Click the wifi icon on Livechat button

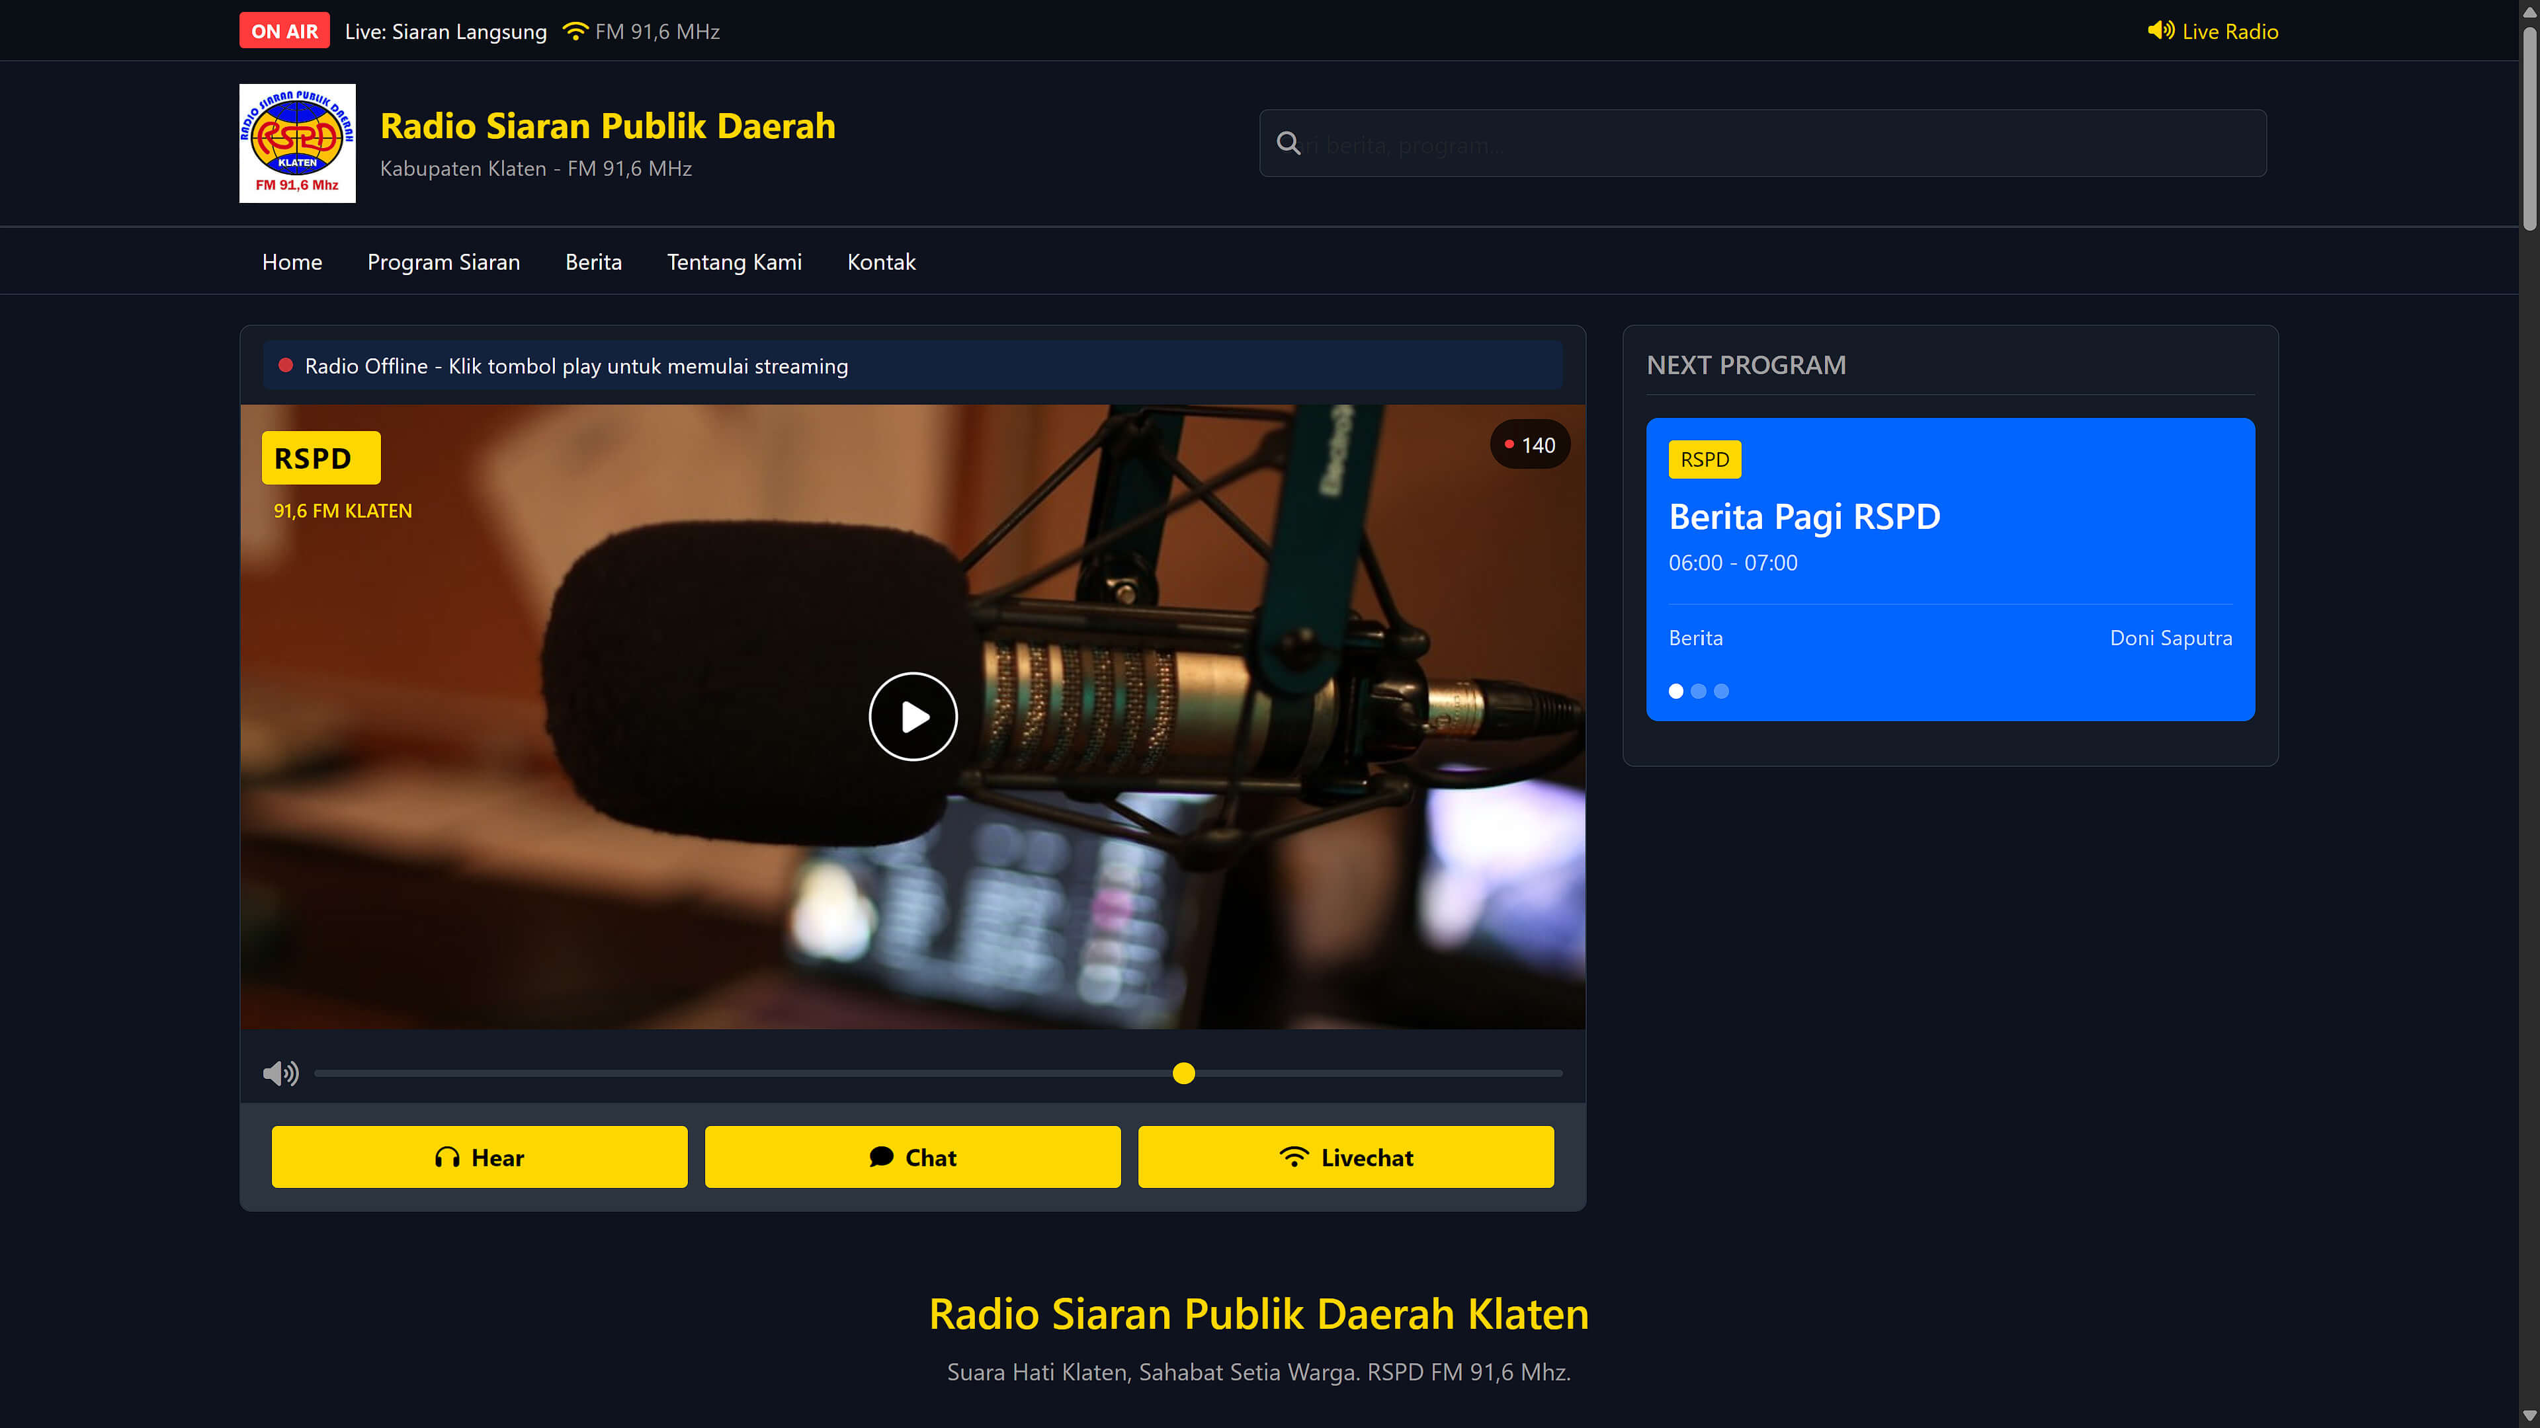coord(1294,1157)
